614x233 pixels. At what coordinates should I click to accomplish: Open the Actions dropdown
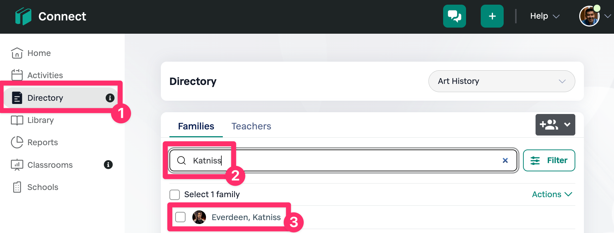point(552,194)
